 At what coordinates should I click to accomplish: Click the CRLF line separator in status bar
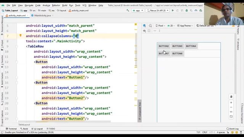[x=205, y=132]
